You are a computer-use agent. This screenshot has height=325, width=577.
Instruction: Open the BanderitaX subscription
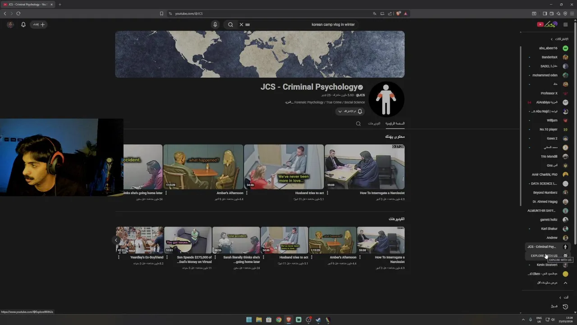click(548, 57)
